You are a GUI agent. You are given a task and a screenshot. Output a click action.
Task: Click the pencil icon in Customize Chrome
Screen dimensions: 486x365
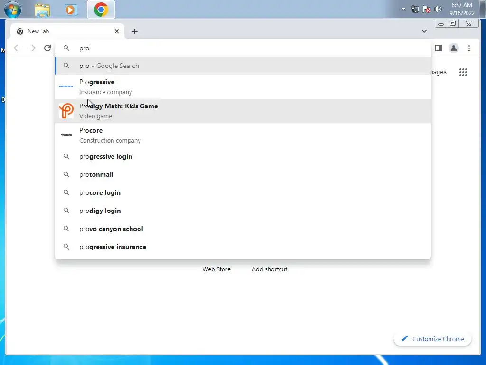pyautogui.click(x=404, y=338)
